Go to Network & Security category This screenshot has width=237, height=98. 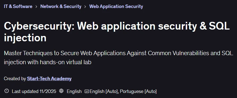point(61,6)
